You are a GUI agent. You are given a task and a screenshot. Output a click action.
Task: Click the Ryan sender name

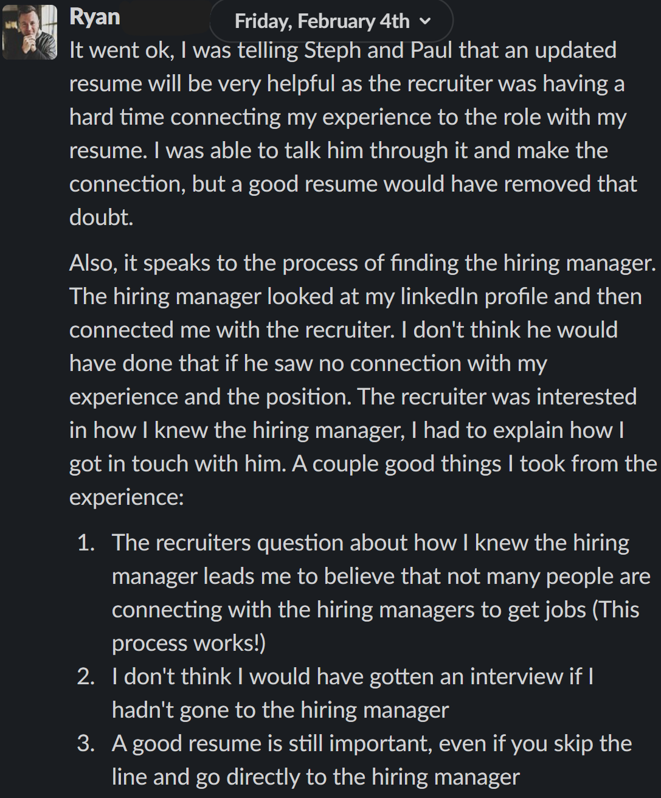95,16
